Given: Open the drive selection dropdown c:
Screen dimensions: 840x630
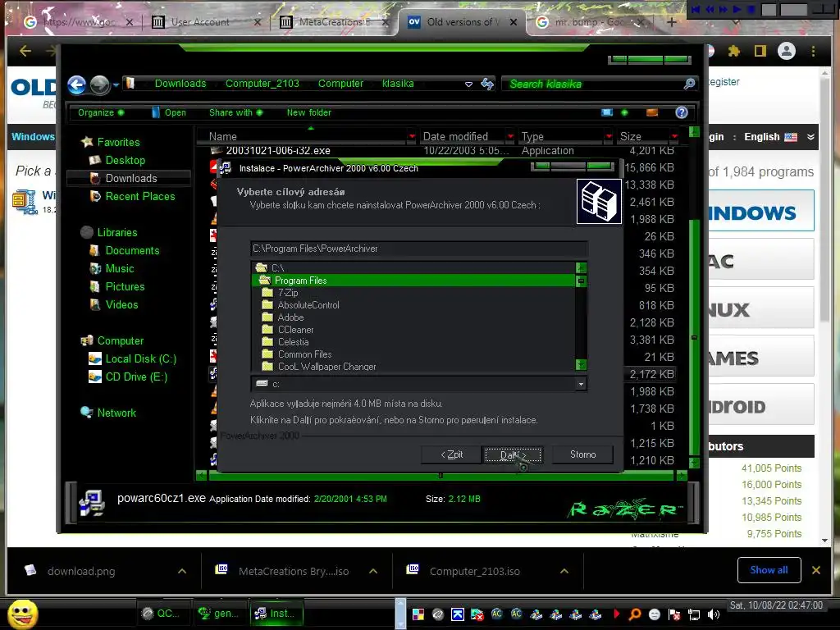Looking at the screenshot, I should tap(581, 384).
